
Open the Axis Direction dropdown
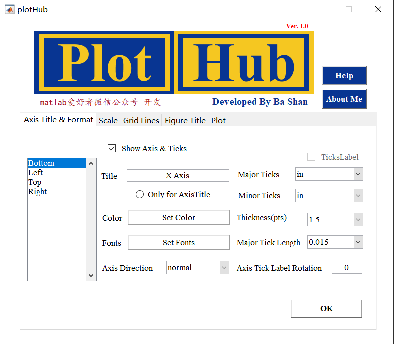click(198, 268)
